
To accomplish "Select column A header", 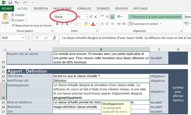I will pos(30,49).
